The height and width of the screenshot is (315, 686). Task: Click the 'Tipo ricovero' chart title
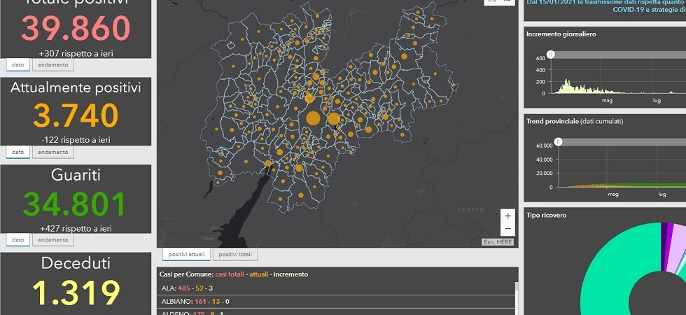point(547,216)
